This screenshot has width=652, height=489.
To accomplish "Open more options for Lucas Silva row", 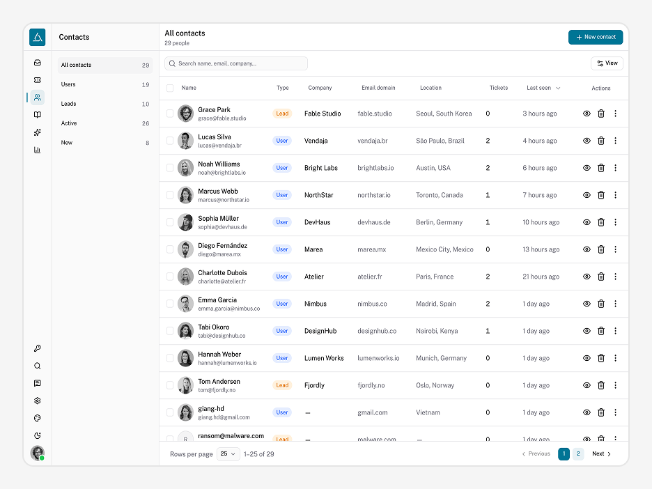I will tap(615, 141).
